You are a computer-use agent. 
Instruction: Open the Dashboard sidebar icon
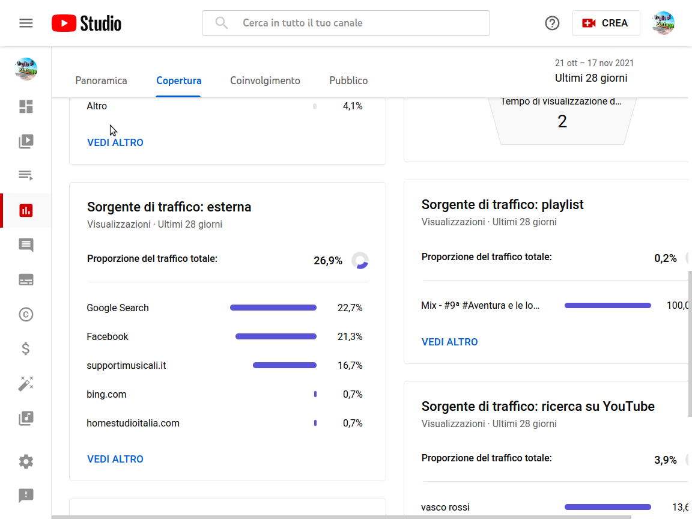click(x=26, y=106)
